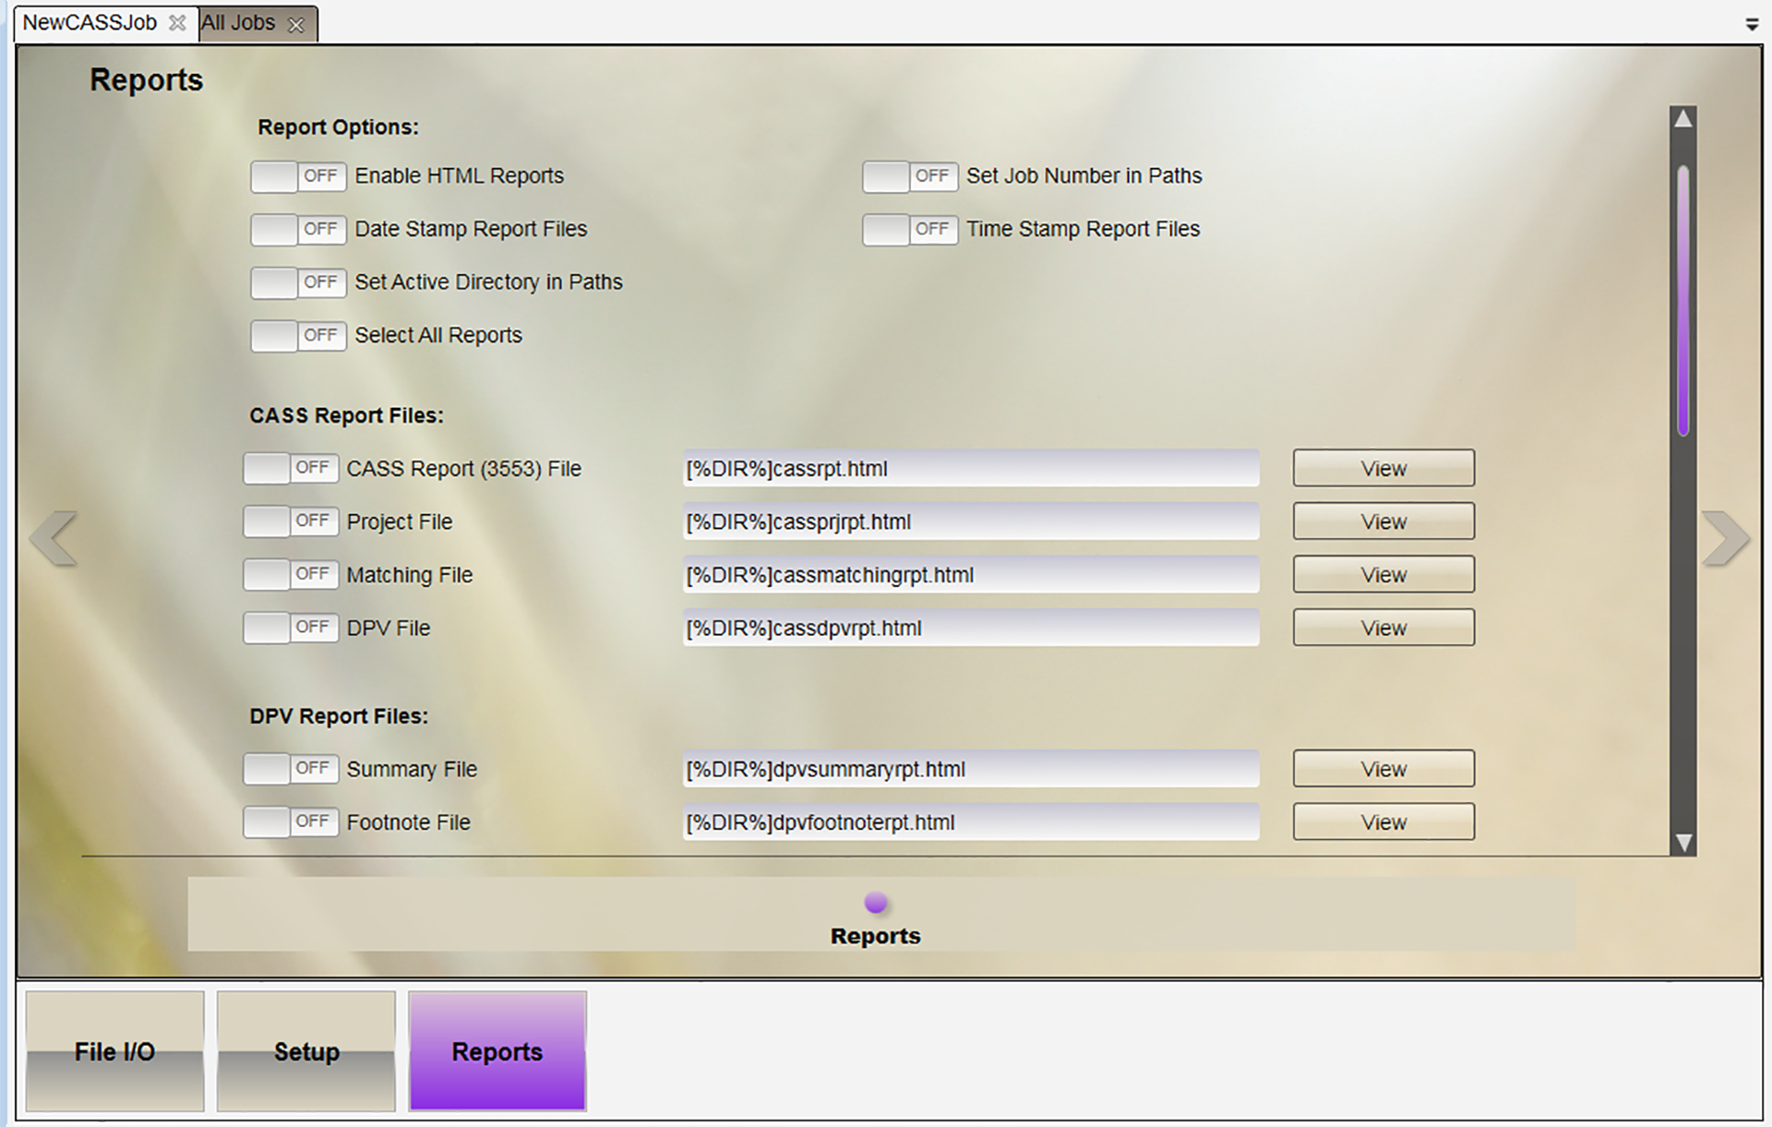The image size is (1772, 1127).
Task: Click the vertical scrollbar thumb
Action: pos(1683,300)
